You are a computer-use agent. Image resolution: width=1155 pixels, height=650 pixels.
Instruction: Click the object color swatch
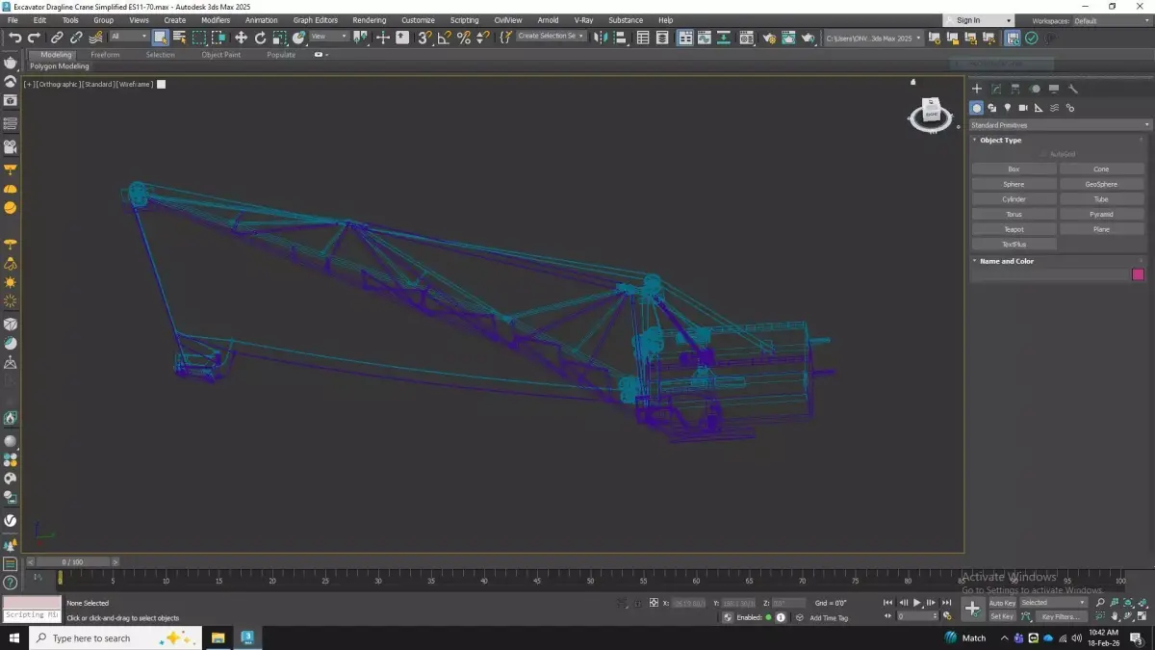coord(1138,275)
